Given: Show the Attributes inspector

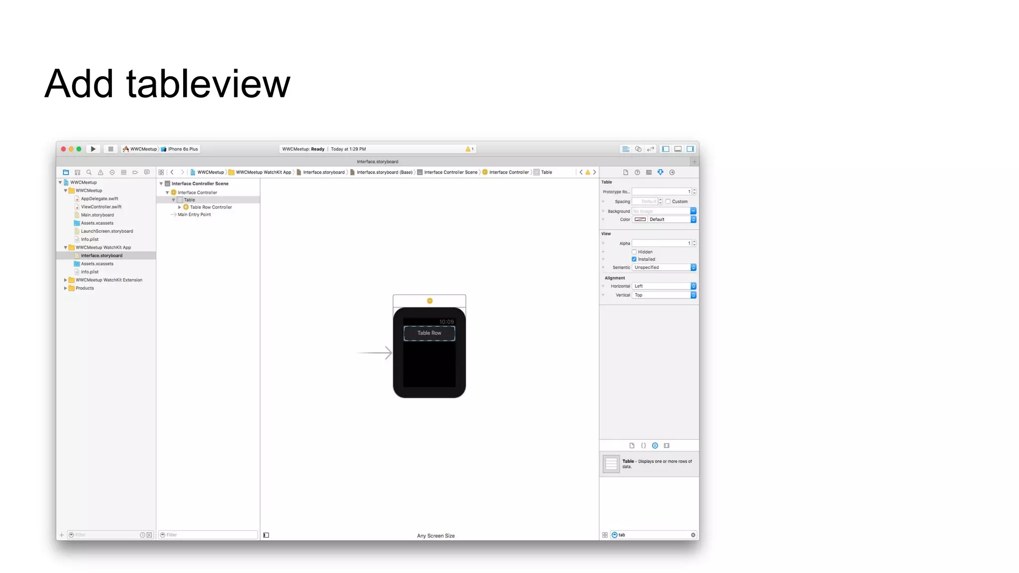Looking at the screenshot, I should (x=660, y=172).
